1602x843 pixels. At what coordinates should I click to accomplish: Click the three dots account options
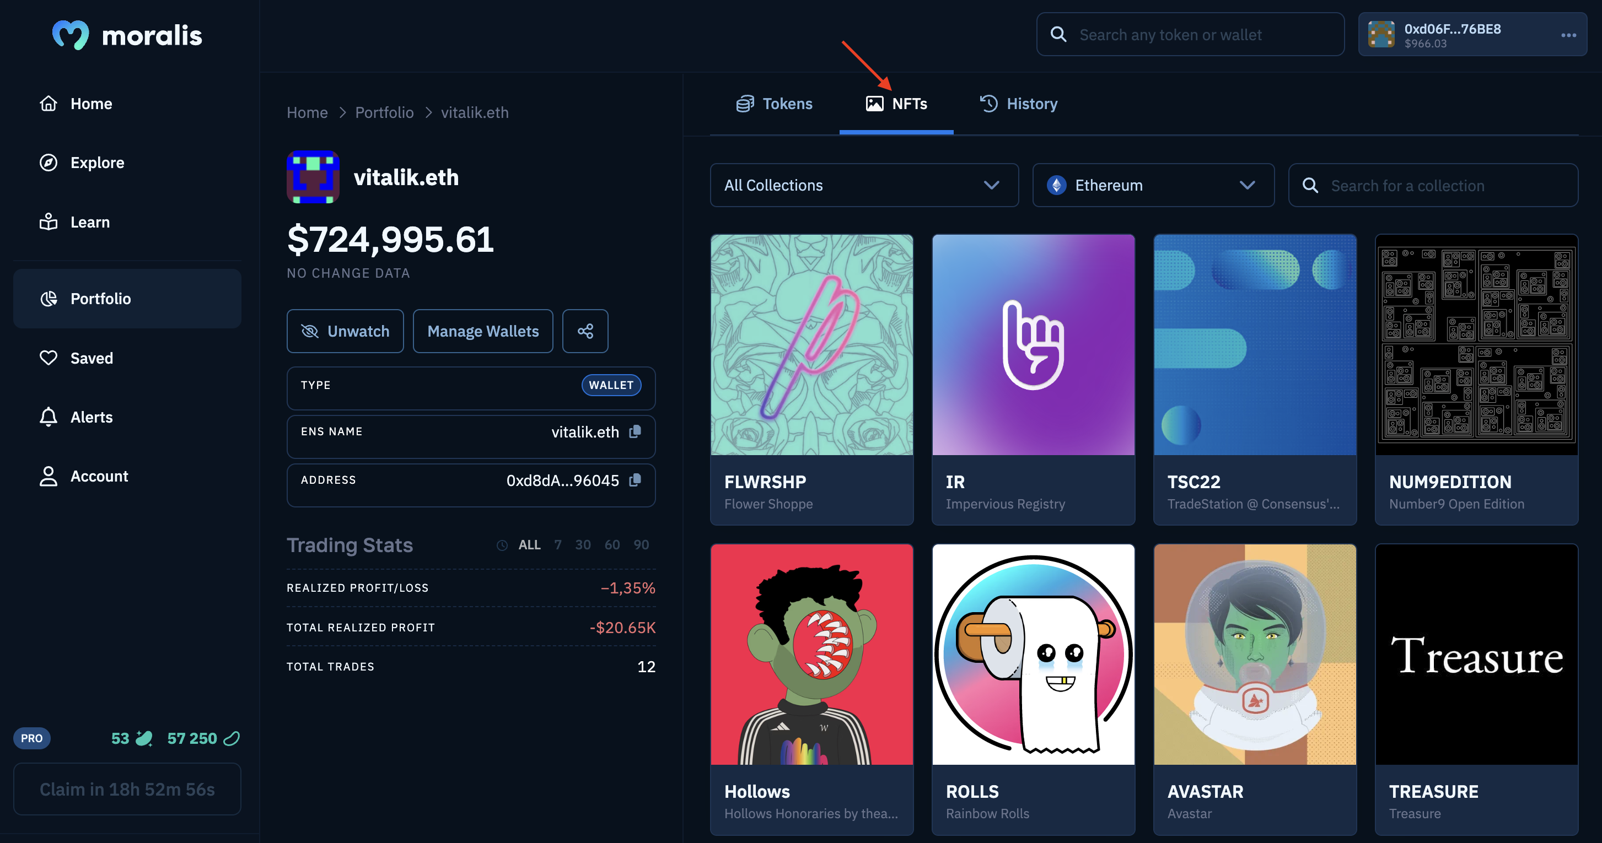point(1568,35)
